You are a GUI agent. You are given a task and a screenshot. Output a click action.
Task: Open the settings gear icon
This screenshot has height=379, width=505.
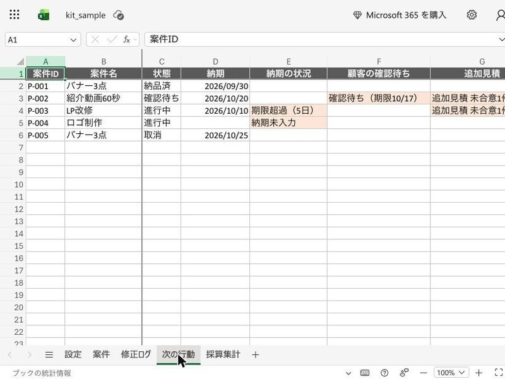pos(472,15)
